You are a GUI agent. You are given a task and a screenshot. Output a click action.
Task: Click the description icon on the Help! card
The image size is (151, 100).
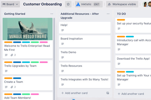point(63,30)
